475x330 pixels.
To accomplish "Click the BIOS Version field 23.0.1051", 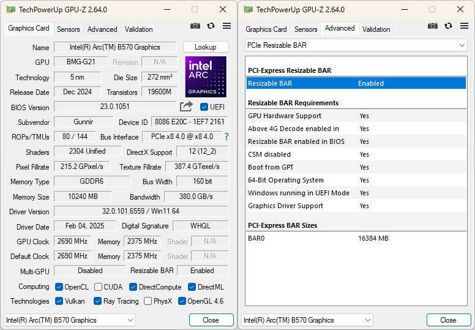I will coord(115,107).
